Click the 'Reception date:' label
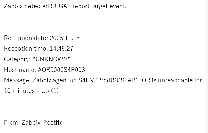 (x=26, y=38)
